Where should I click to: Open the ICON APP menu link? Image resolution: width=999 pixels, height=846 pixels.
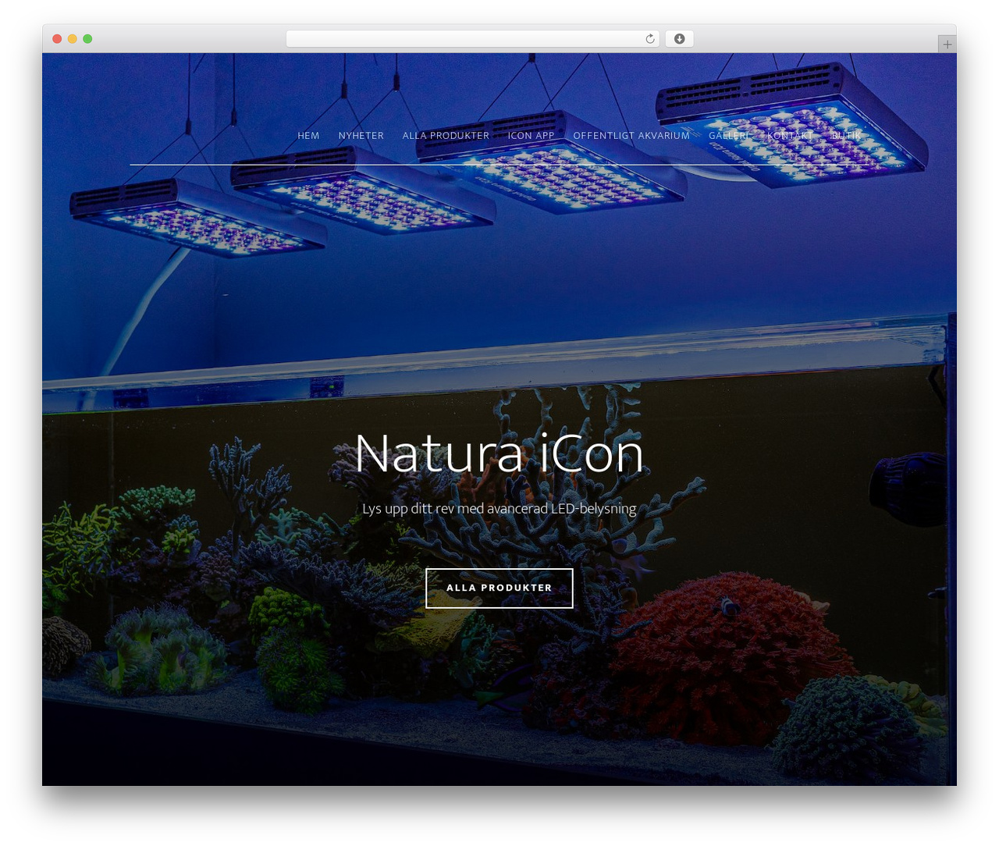531,136
